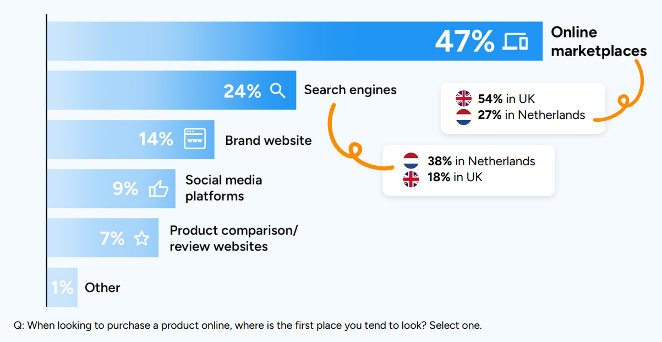Click the Netherlands flag beside 27%

click(x=464, y=116)
